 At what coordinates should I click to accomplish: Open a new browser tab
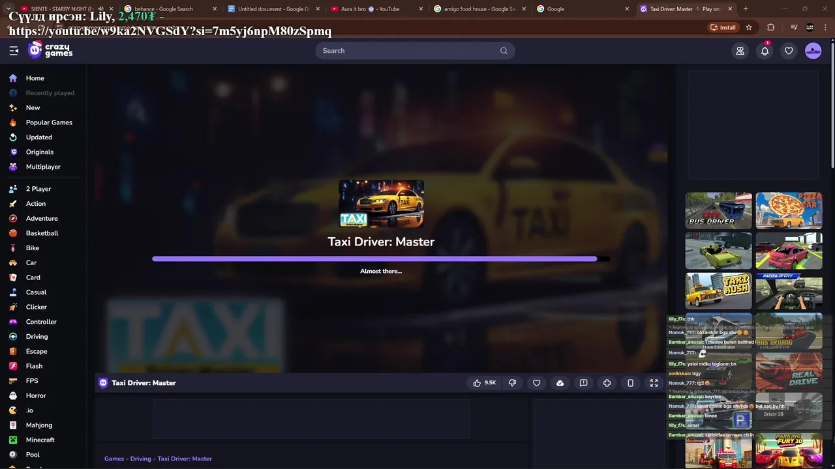coord(746,9)
